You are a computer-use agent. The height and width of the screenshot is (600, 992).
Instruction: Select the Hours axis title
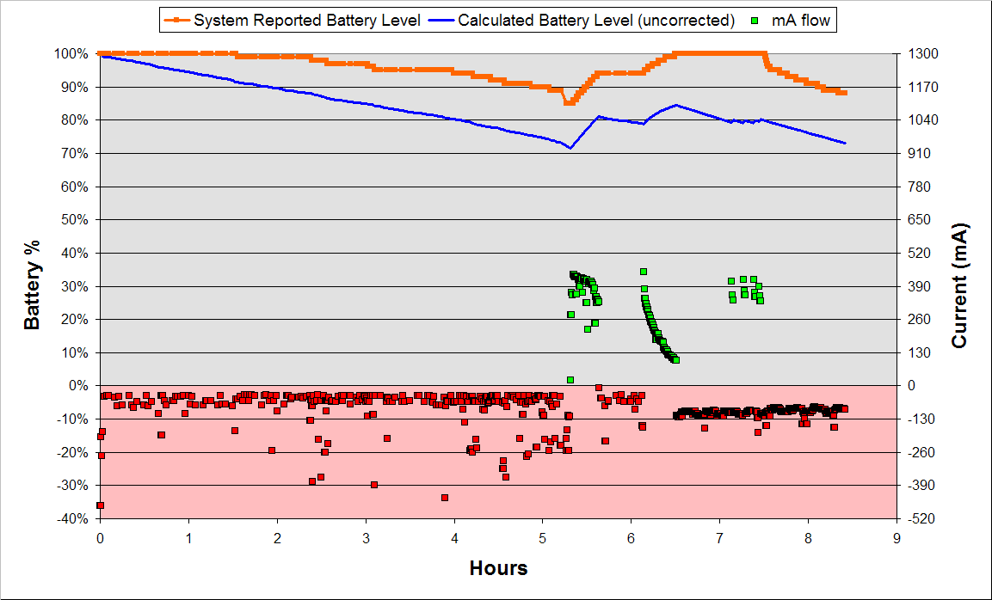click(499, 568)
